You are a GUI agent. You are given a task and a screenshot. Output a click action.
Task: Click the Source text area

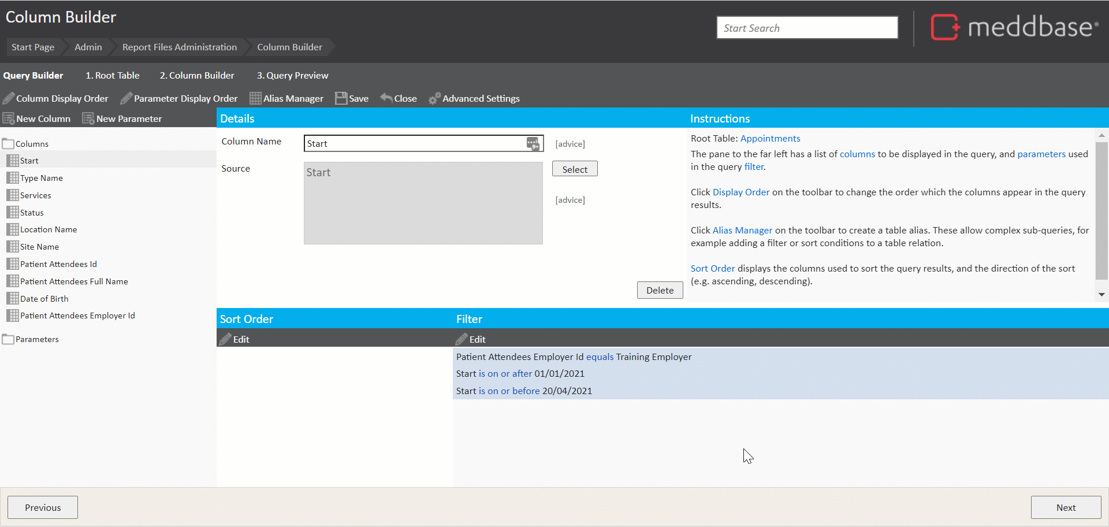pyautogui.click(x=423, y=203)
